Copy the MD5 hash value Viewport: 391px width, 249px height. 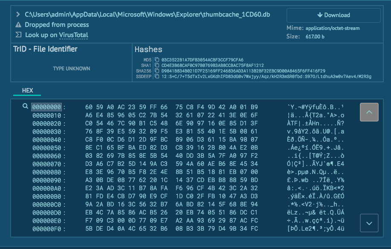(x=157, y=60)
